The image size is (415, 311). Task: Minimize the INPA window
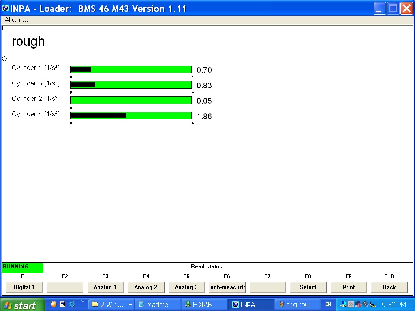point(379,9)
